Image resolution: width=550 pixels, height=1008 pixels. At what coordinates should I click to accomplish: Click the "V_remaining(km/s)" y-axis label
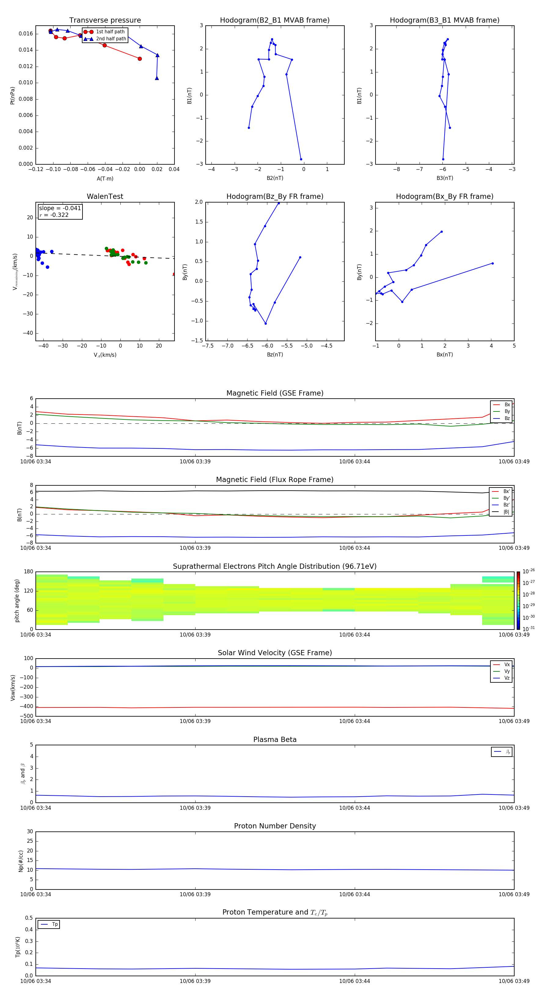15,272
